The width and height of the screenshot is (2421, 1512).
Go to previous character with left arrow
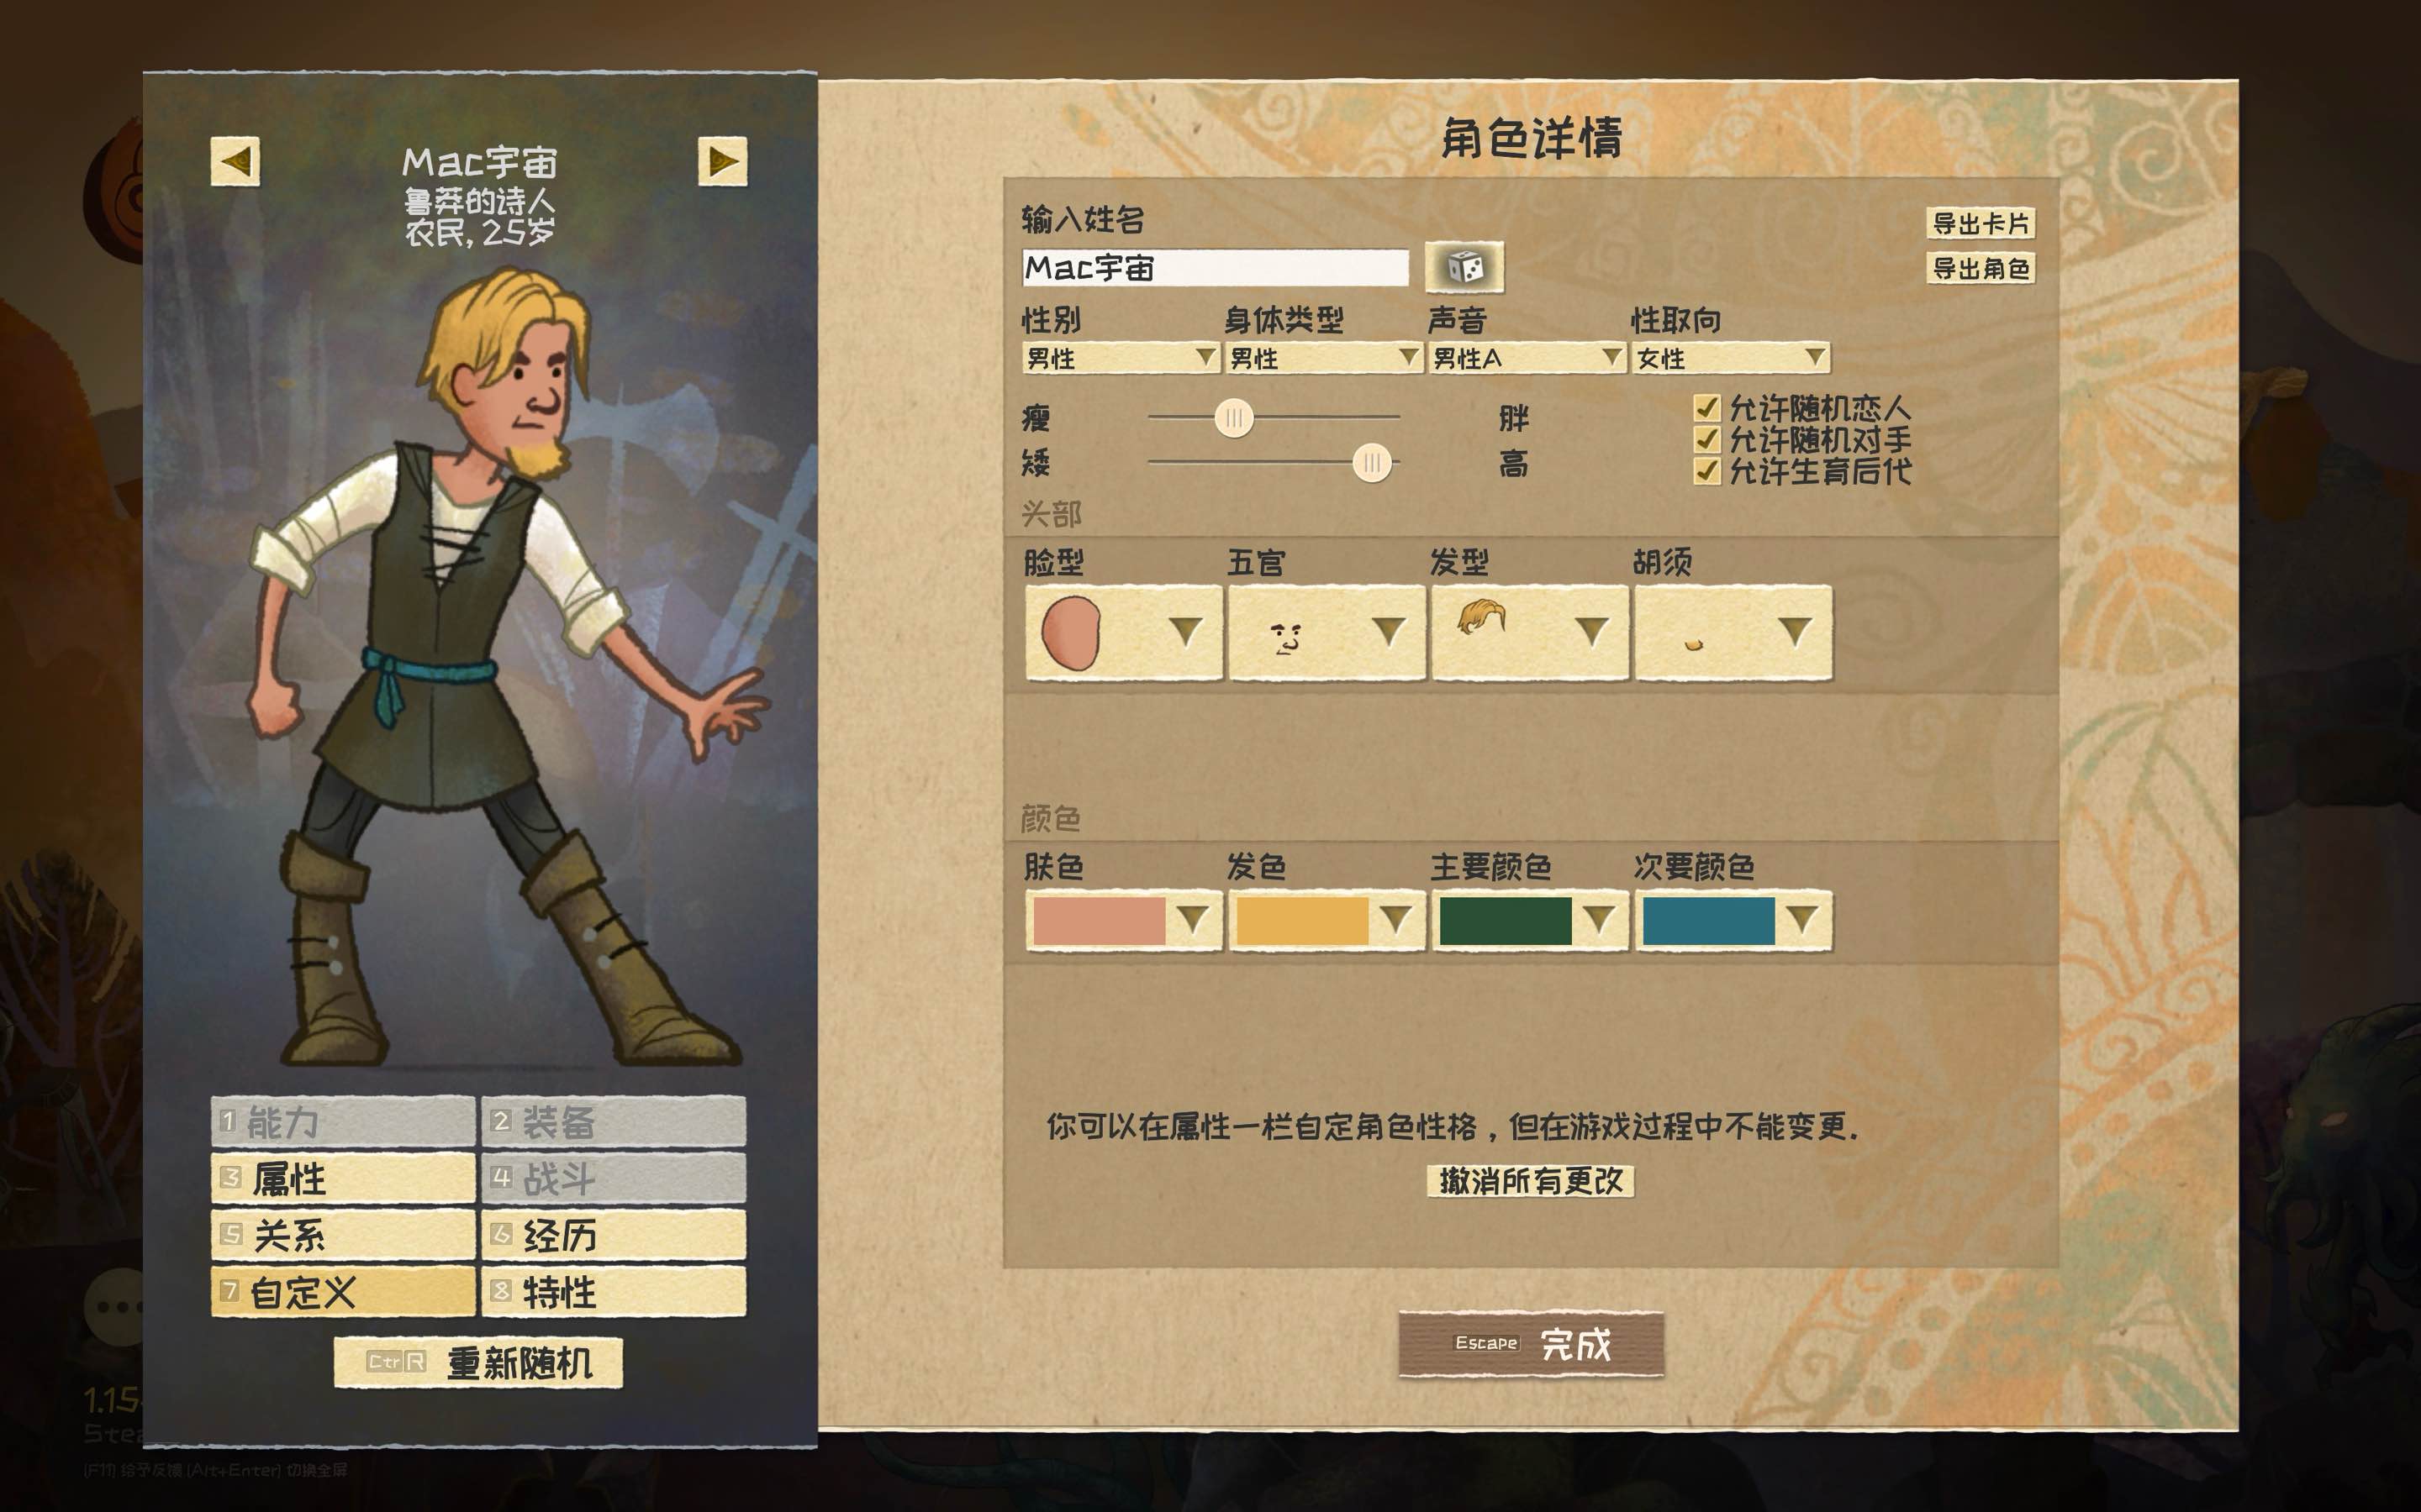(x=235, y=161)
